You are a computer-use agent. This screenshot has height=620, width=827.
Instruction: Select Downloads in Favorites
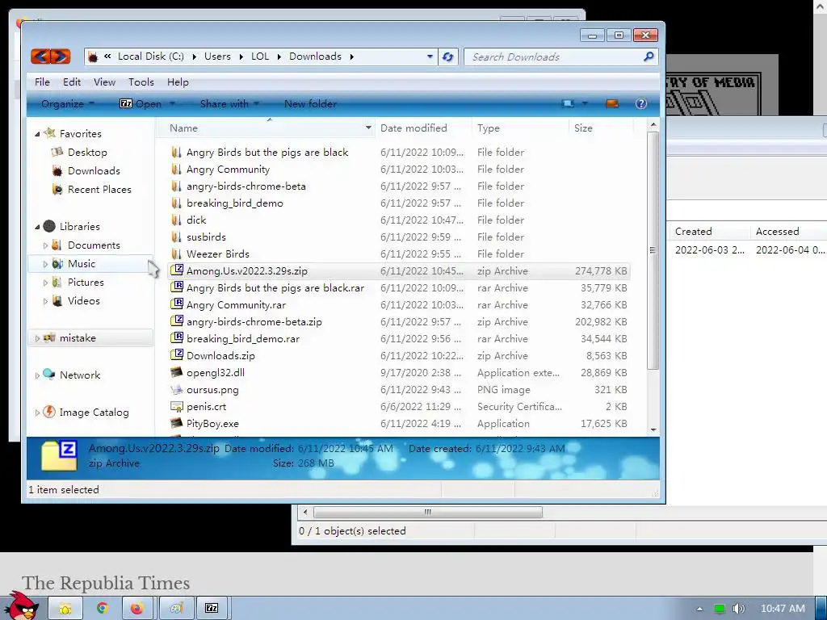coord(94,171)
